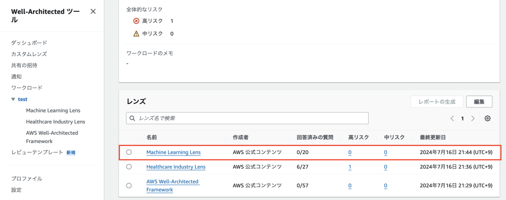Click the 編集 button
This screenshot has width=506, height=200.
[x=479, y=101]
